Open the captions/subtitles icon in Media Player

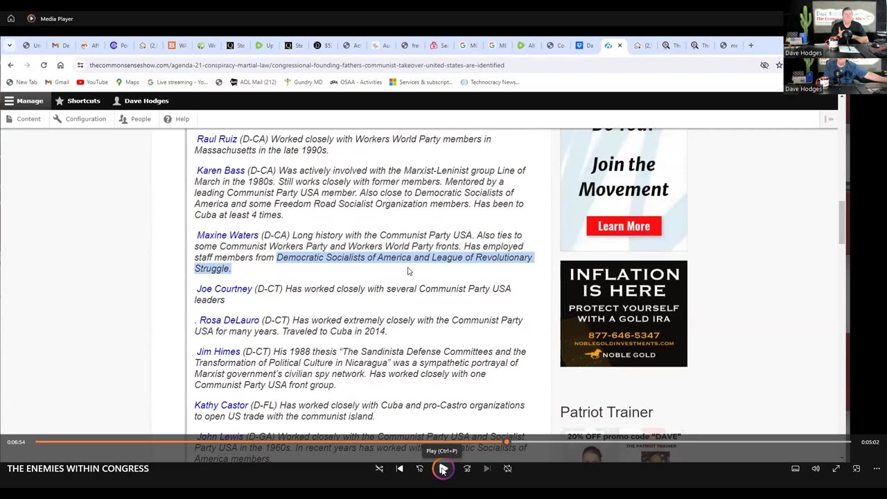pyautogui.click(x=796, y=469)
